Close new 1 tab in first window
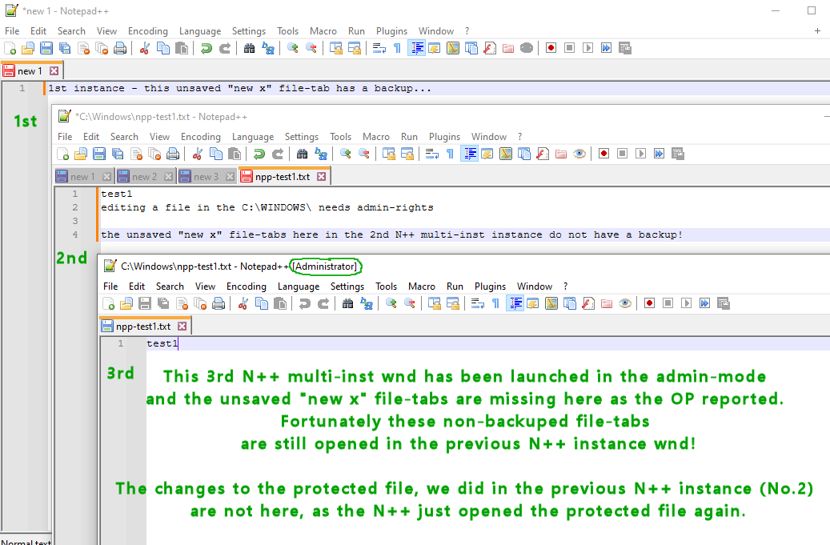The height and width of the screenshot is (545, 830). point(54,71)
